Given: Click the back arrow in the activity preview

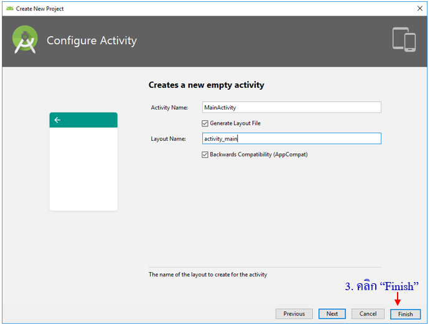Looking at the screenshot, I should point(57,120).
